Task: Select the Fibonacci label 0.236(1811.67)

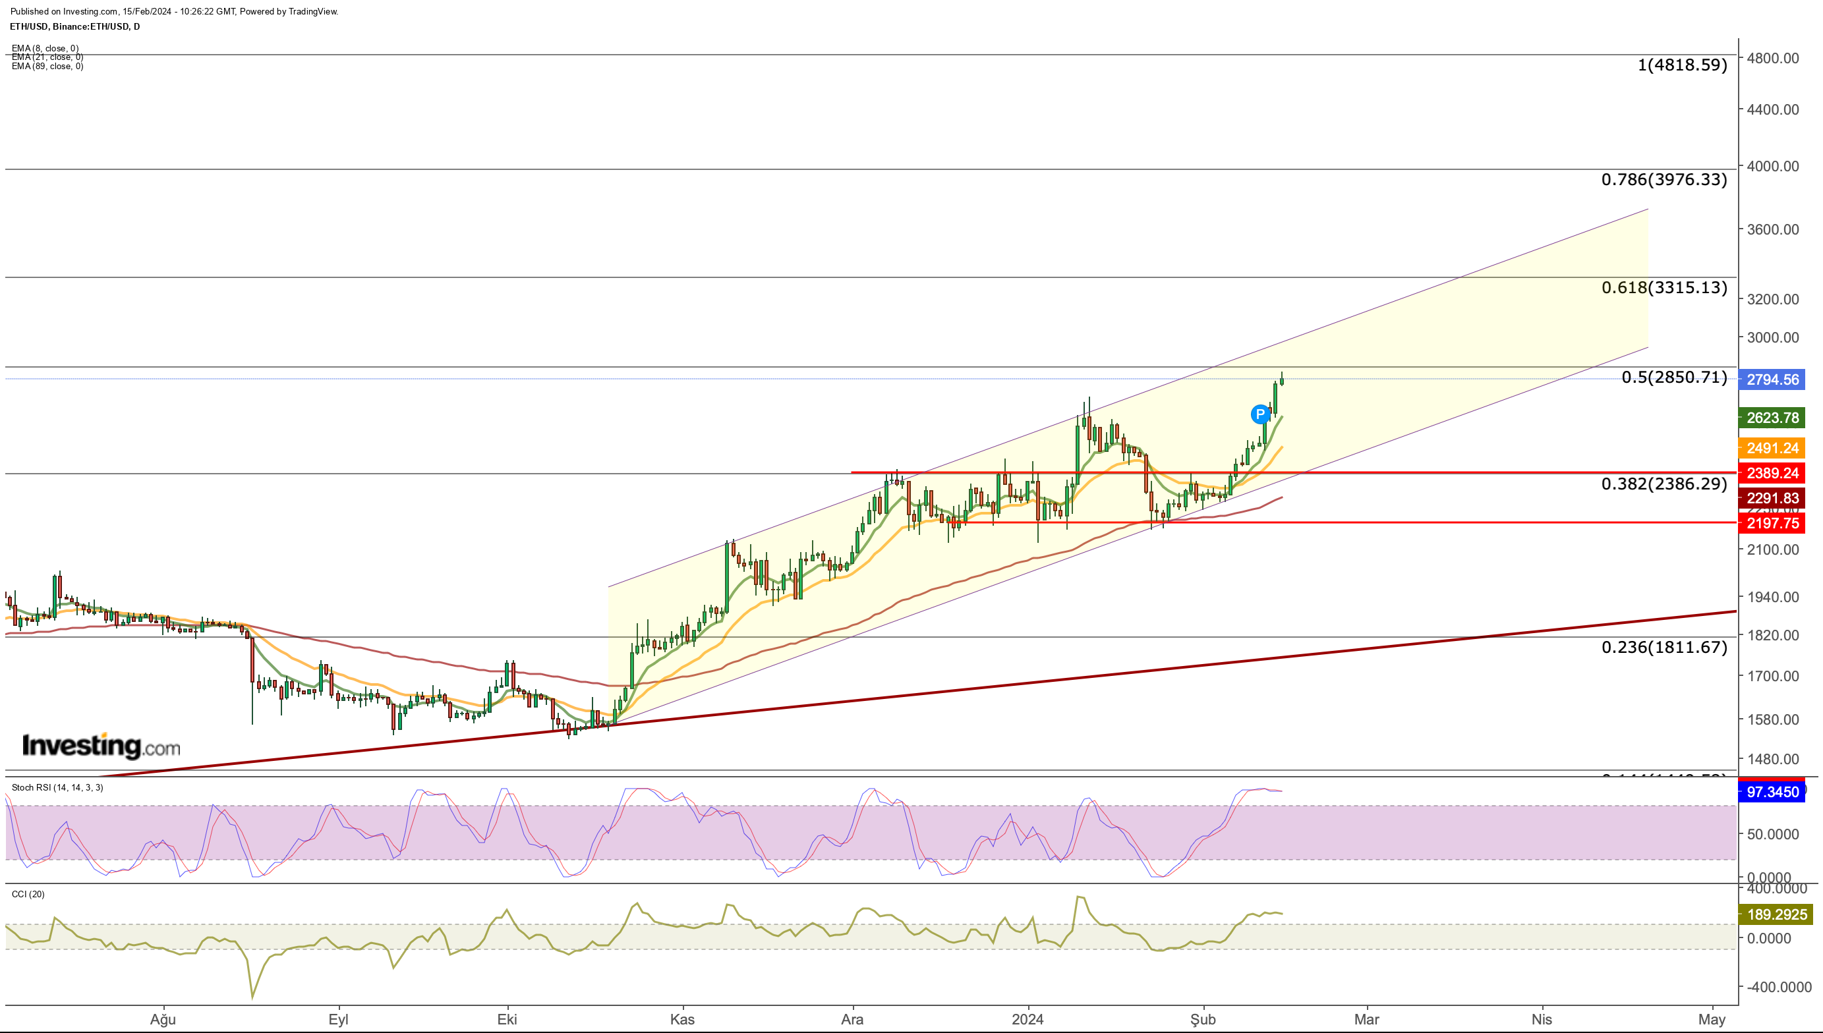Action: click(1664, 647)
